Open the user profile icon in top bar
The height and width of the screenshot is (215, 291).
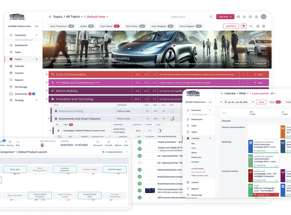pyautogui.click(x=256, y=17)
